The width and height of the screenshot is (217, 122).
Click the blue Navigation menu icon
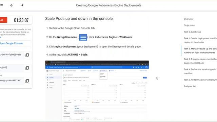[x=83, y=37]
